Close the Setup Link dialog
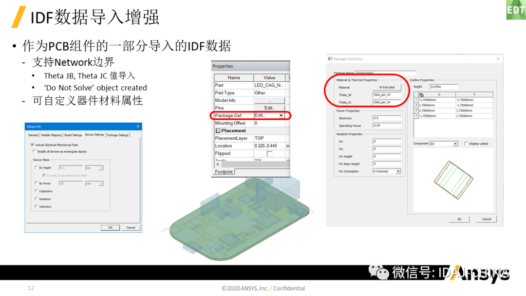 (x=138, y=127)
